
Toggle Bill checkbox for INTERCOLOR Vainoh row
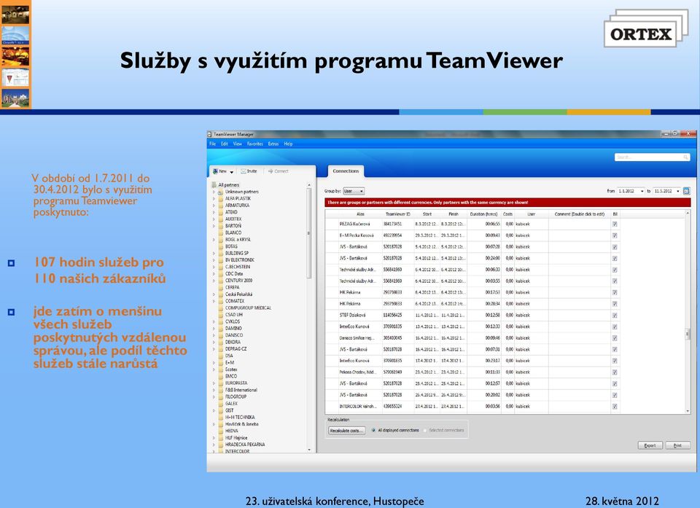pyautogui.click(x=615, y=407)
